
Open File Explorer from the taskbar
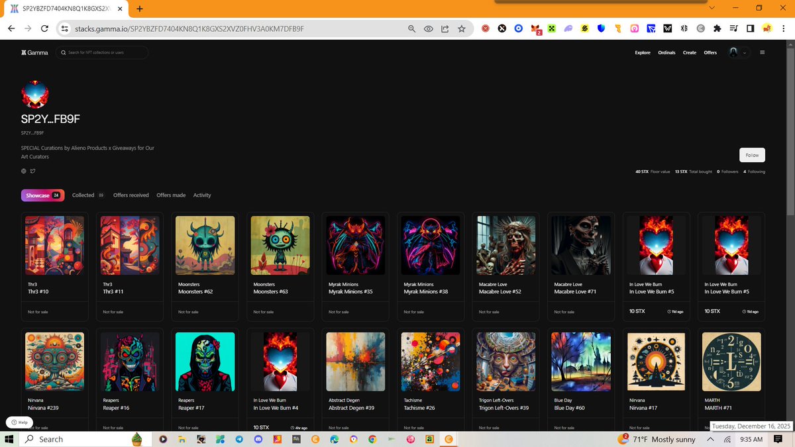tap(182, 439)
